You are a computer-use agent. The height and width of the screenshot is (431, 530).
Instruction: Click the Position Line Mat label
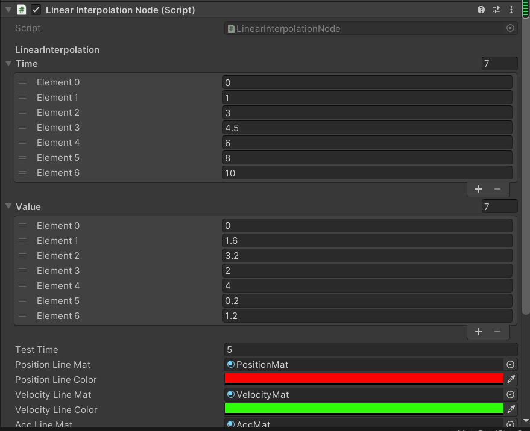(52, 365)
